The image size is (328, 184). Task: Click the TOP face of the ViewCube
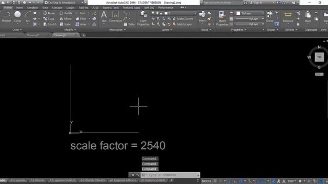(319, 57)
